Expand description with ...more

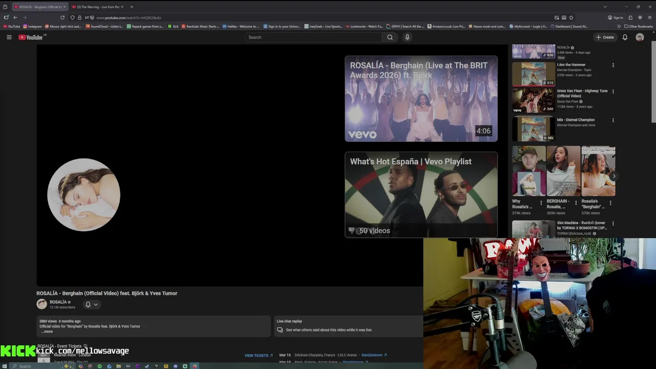[47, 332]
